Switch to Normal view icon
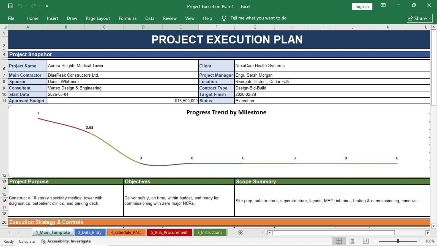The width and height of the screenshot is (437, 246). 339,241
